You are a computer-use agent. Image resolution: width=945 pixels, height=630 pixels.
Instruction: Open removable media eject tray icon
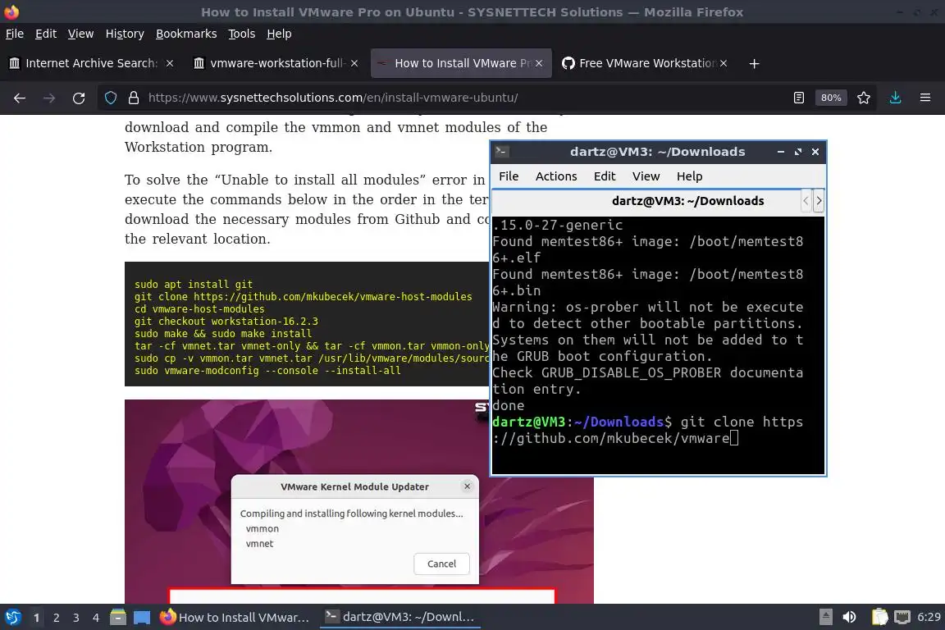826,618
